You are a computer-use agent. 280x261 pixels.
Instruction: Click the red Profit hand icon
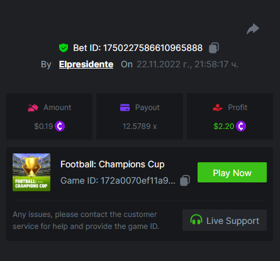click(x=218, y=108)
